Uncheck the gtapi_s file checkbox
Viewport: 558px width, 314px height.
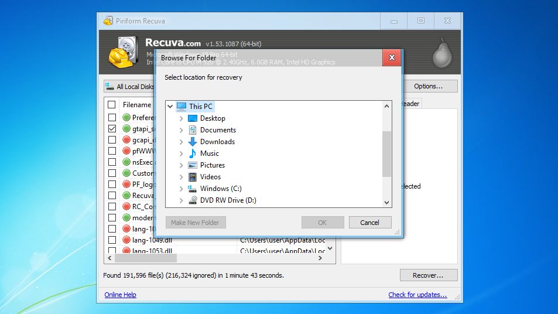coord(112,128)
